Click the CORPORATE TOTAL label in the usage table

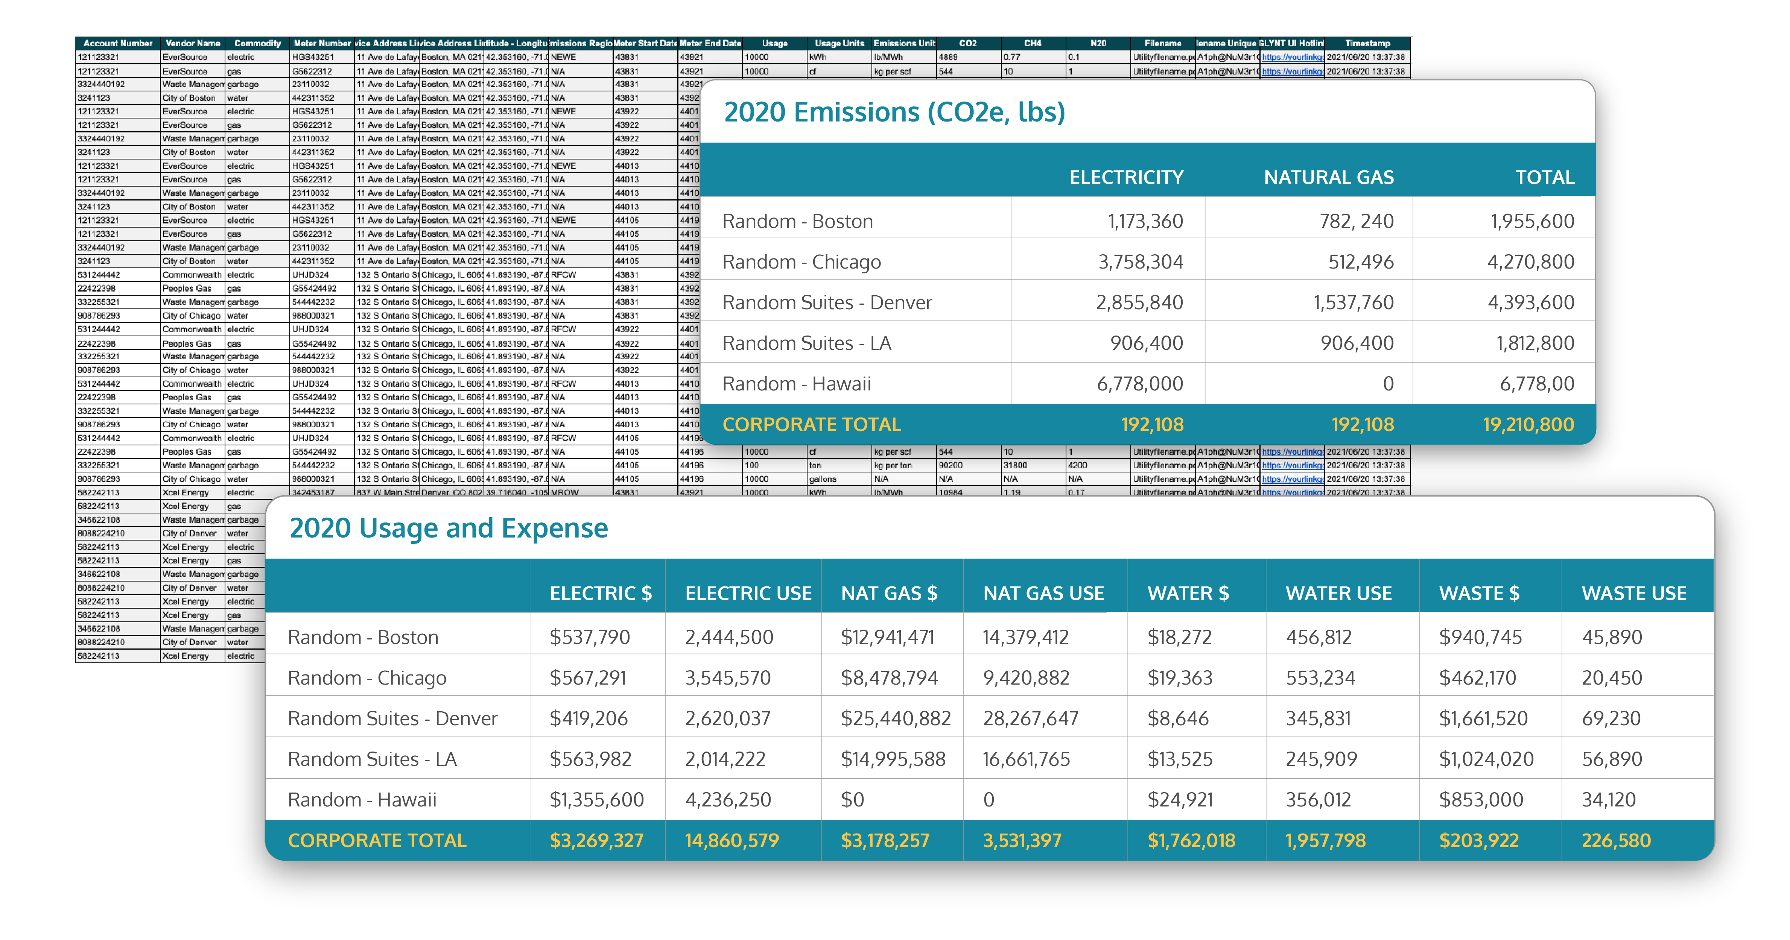pos(377,841)
